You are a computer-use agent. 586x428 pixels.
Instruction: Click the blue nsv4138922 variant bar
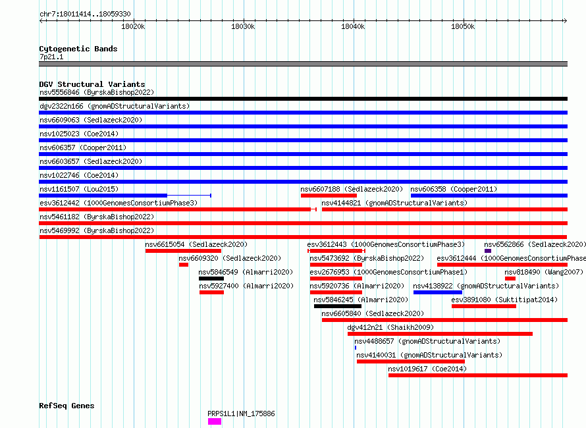[x=438, y=292]
